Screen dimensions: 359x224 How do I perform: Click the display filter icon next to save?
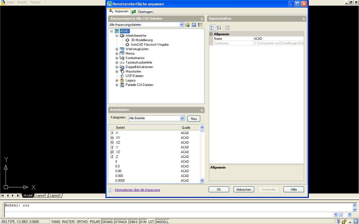(x=200, y=25)
